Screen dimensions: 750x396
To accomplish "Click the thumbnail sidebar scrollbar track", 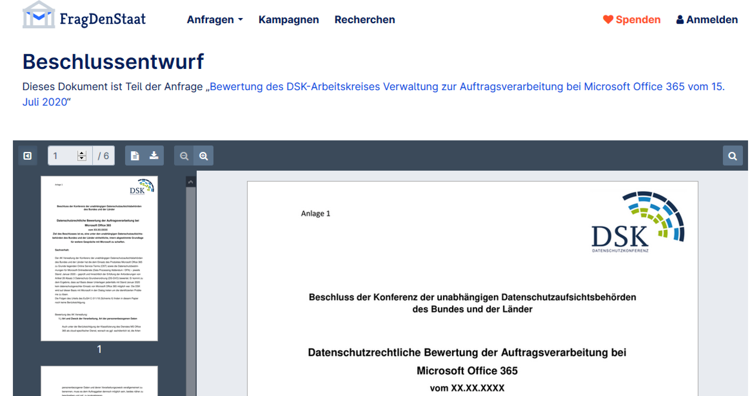I will coord(191,290).
